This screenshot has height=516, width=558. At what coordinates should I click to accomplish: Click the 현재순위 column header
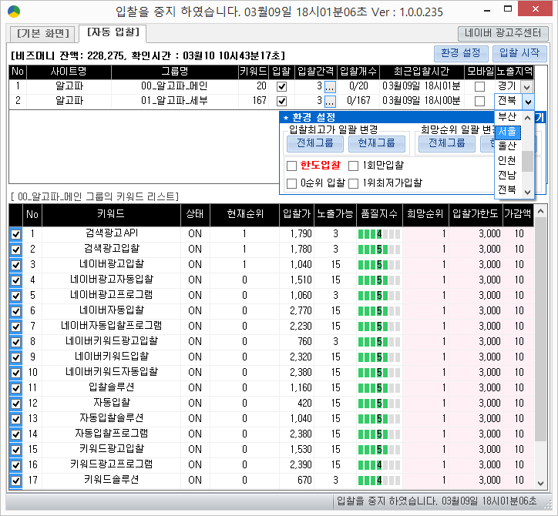244,214
